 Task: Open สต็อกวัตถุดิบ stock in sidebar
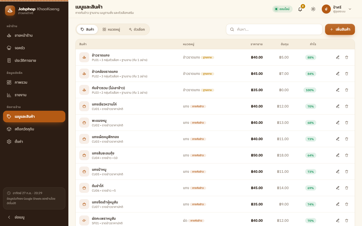(34, 129)
